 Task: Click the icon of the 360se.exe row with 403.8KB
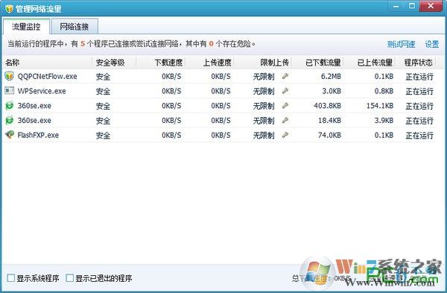(x=10, y=106)
